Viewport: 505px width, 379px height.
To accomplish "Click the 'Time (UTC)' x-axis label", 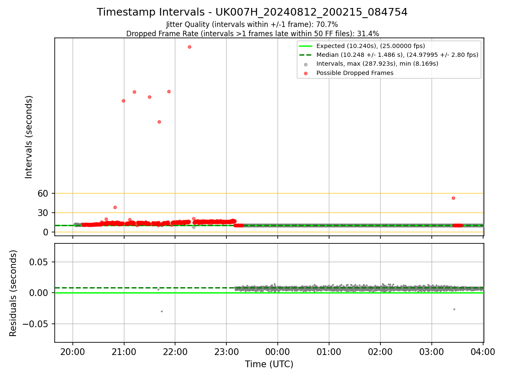I will coord(269,364).
